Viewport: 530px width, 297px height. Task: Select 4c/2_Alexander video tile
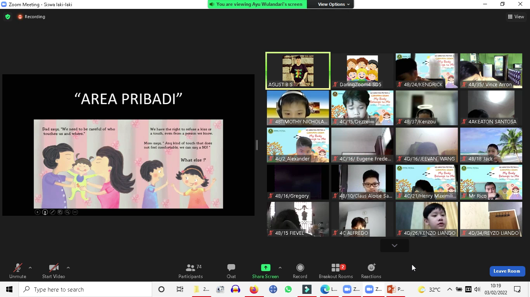click(298, 145)
